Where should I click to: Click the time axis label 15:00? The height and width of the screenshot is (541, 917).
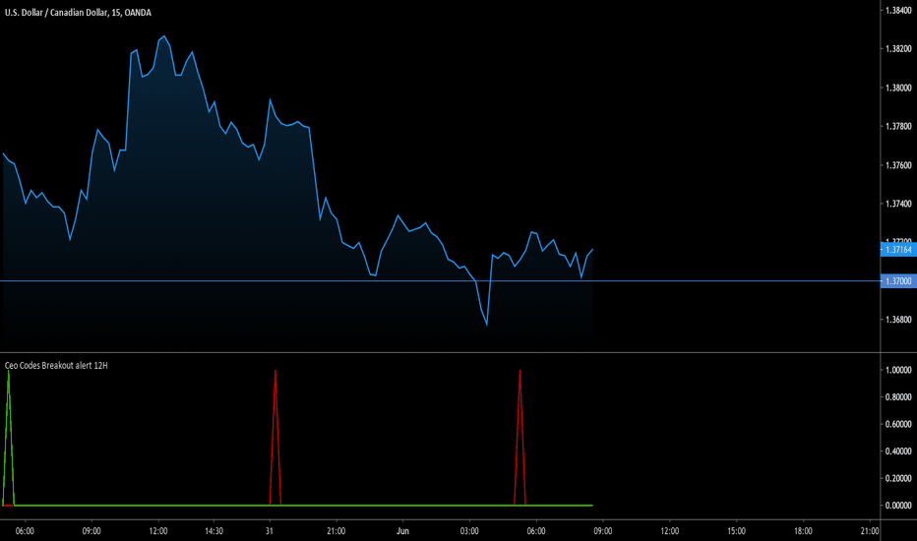coord(736,531)
